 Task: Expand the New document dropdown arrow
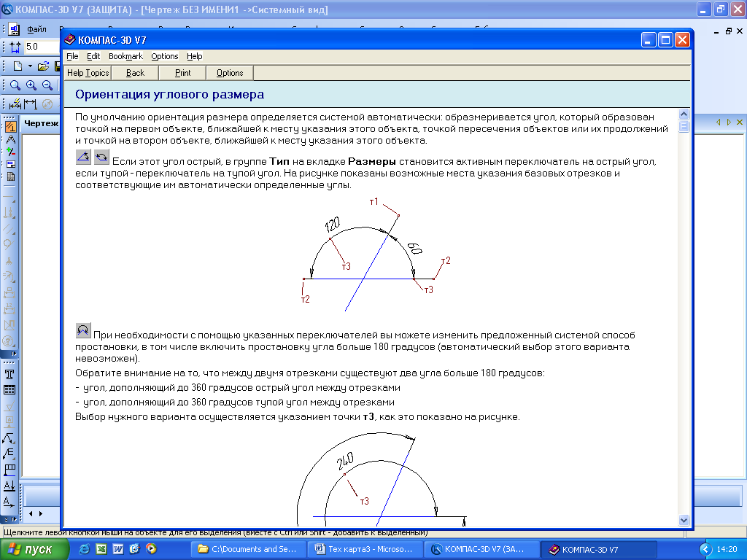click(29, 66)
